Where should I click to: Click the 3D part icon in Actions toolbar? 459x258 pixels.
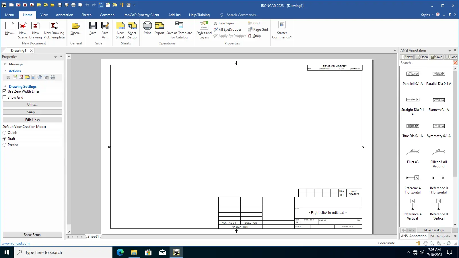tap(40, 77)
